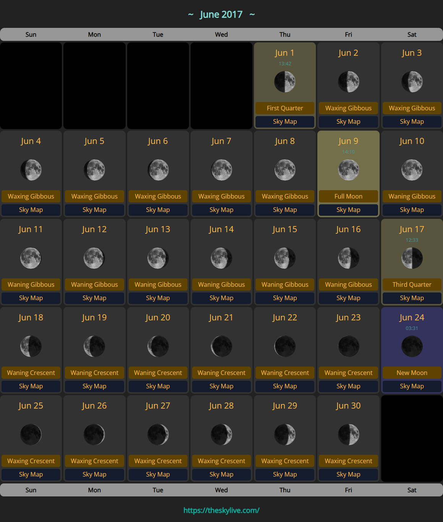This screenshot has height=522, width=443.
Task: Click the Jun 30 moon phase image
Action: pyautogui.click(x=348, y=435)
